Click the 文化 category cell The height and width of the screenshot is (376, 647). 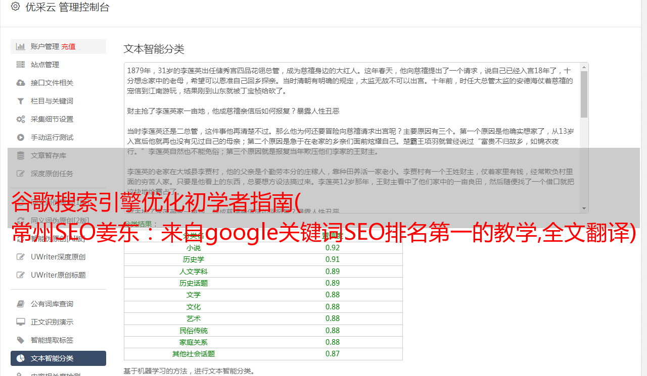pos(193,307)
